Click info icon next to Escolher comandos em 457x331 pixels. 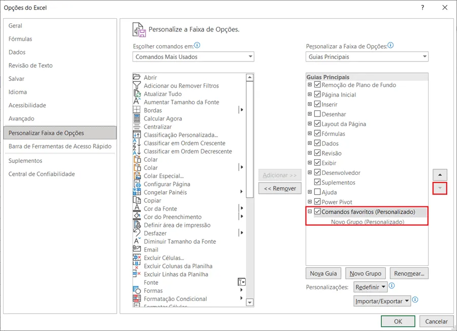pyautogui.click(x=198, y=45)
